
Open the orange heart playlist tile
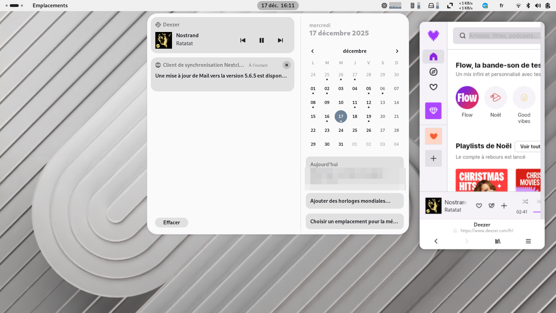coord(433,136)
